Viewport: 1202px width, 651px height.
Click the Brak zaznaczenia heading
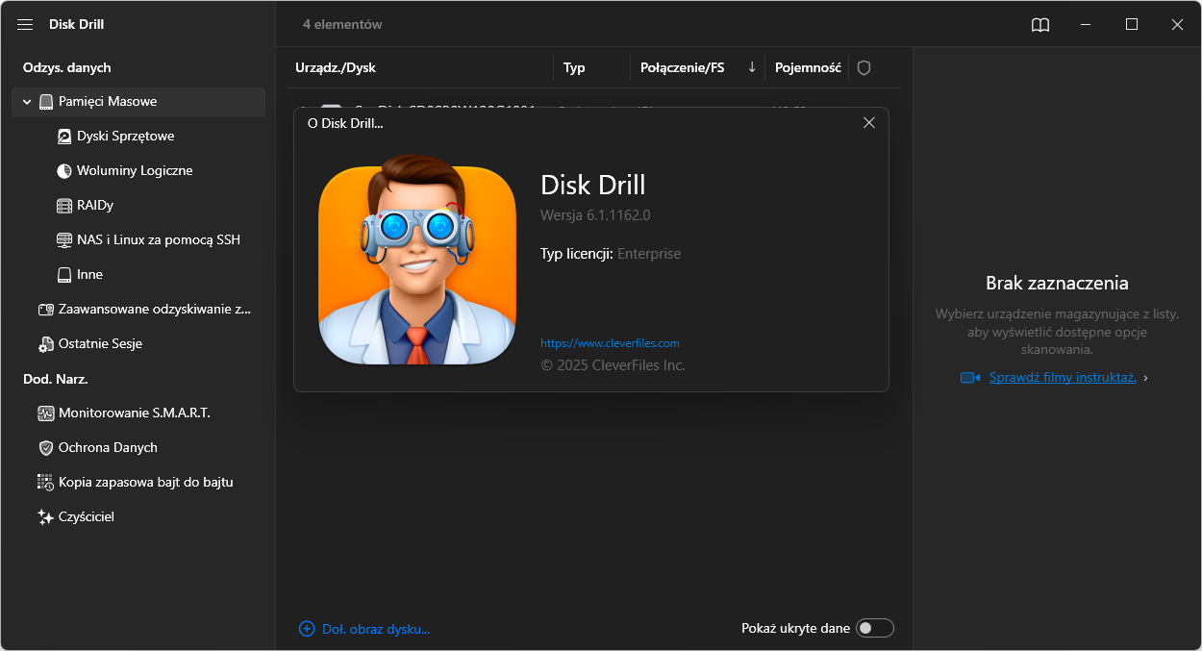pyautogui.click(x=1057, y=284)
